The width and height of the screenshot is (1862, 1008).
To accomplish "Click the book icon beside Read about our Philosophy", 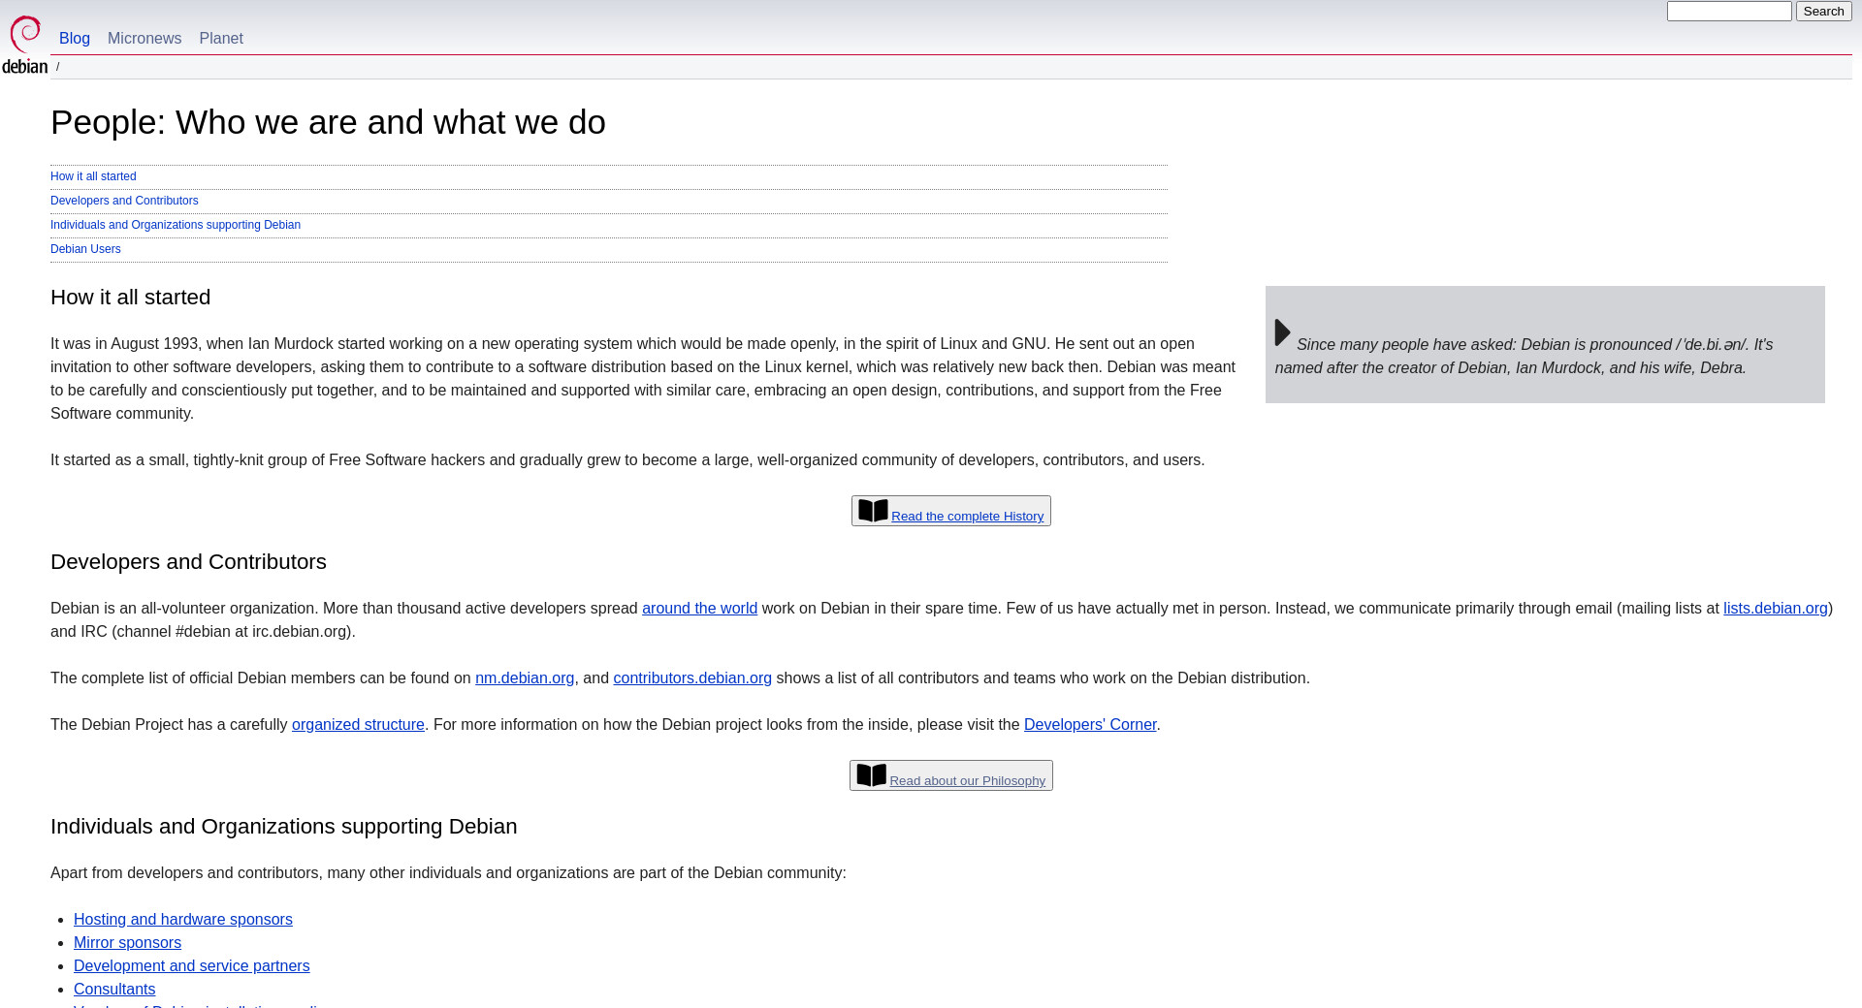I will [x=871, y=775].
